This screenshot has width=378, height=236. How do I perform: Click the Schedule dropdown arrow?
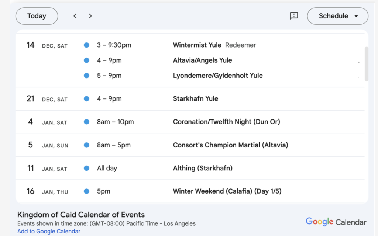click(356, 16)
